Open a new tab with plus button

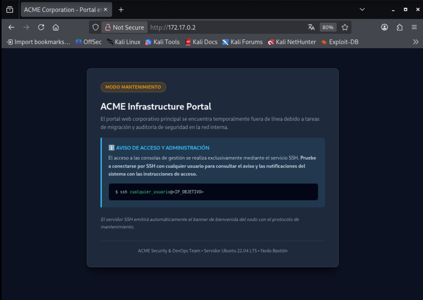click(121, 10)
